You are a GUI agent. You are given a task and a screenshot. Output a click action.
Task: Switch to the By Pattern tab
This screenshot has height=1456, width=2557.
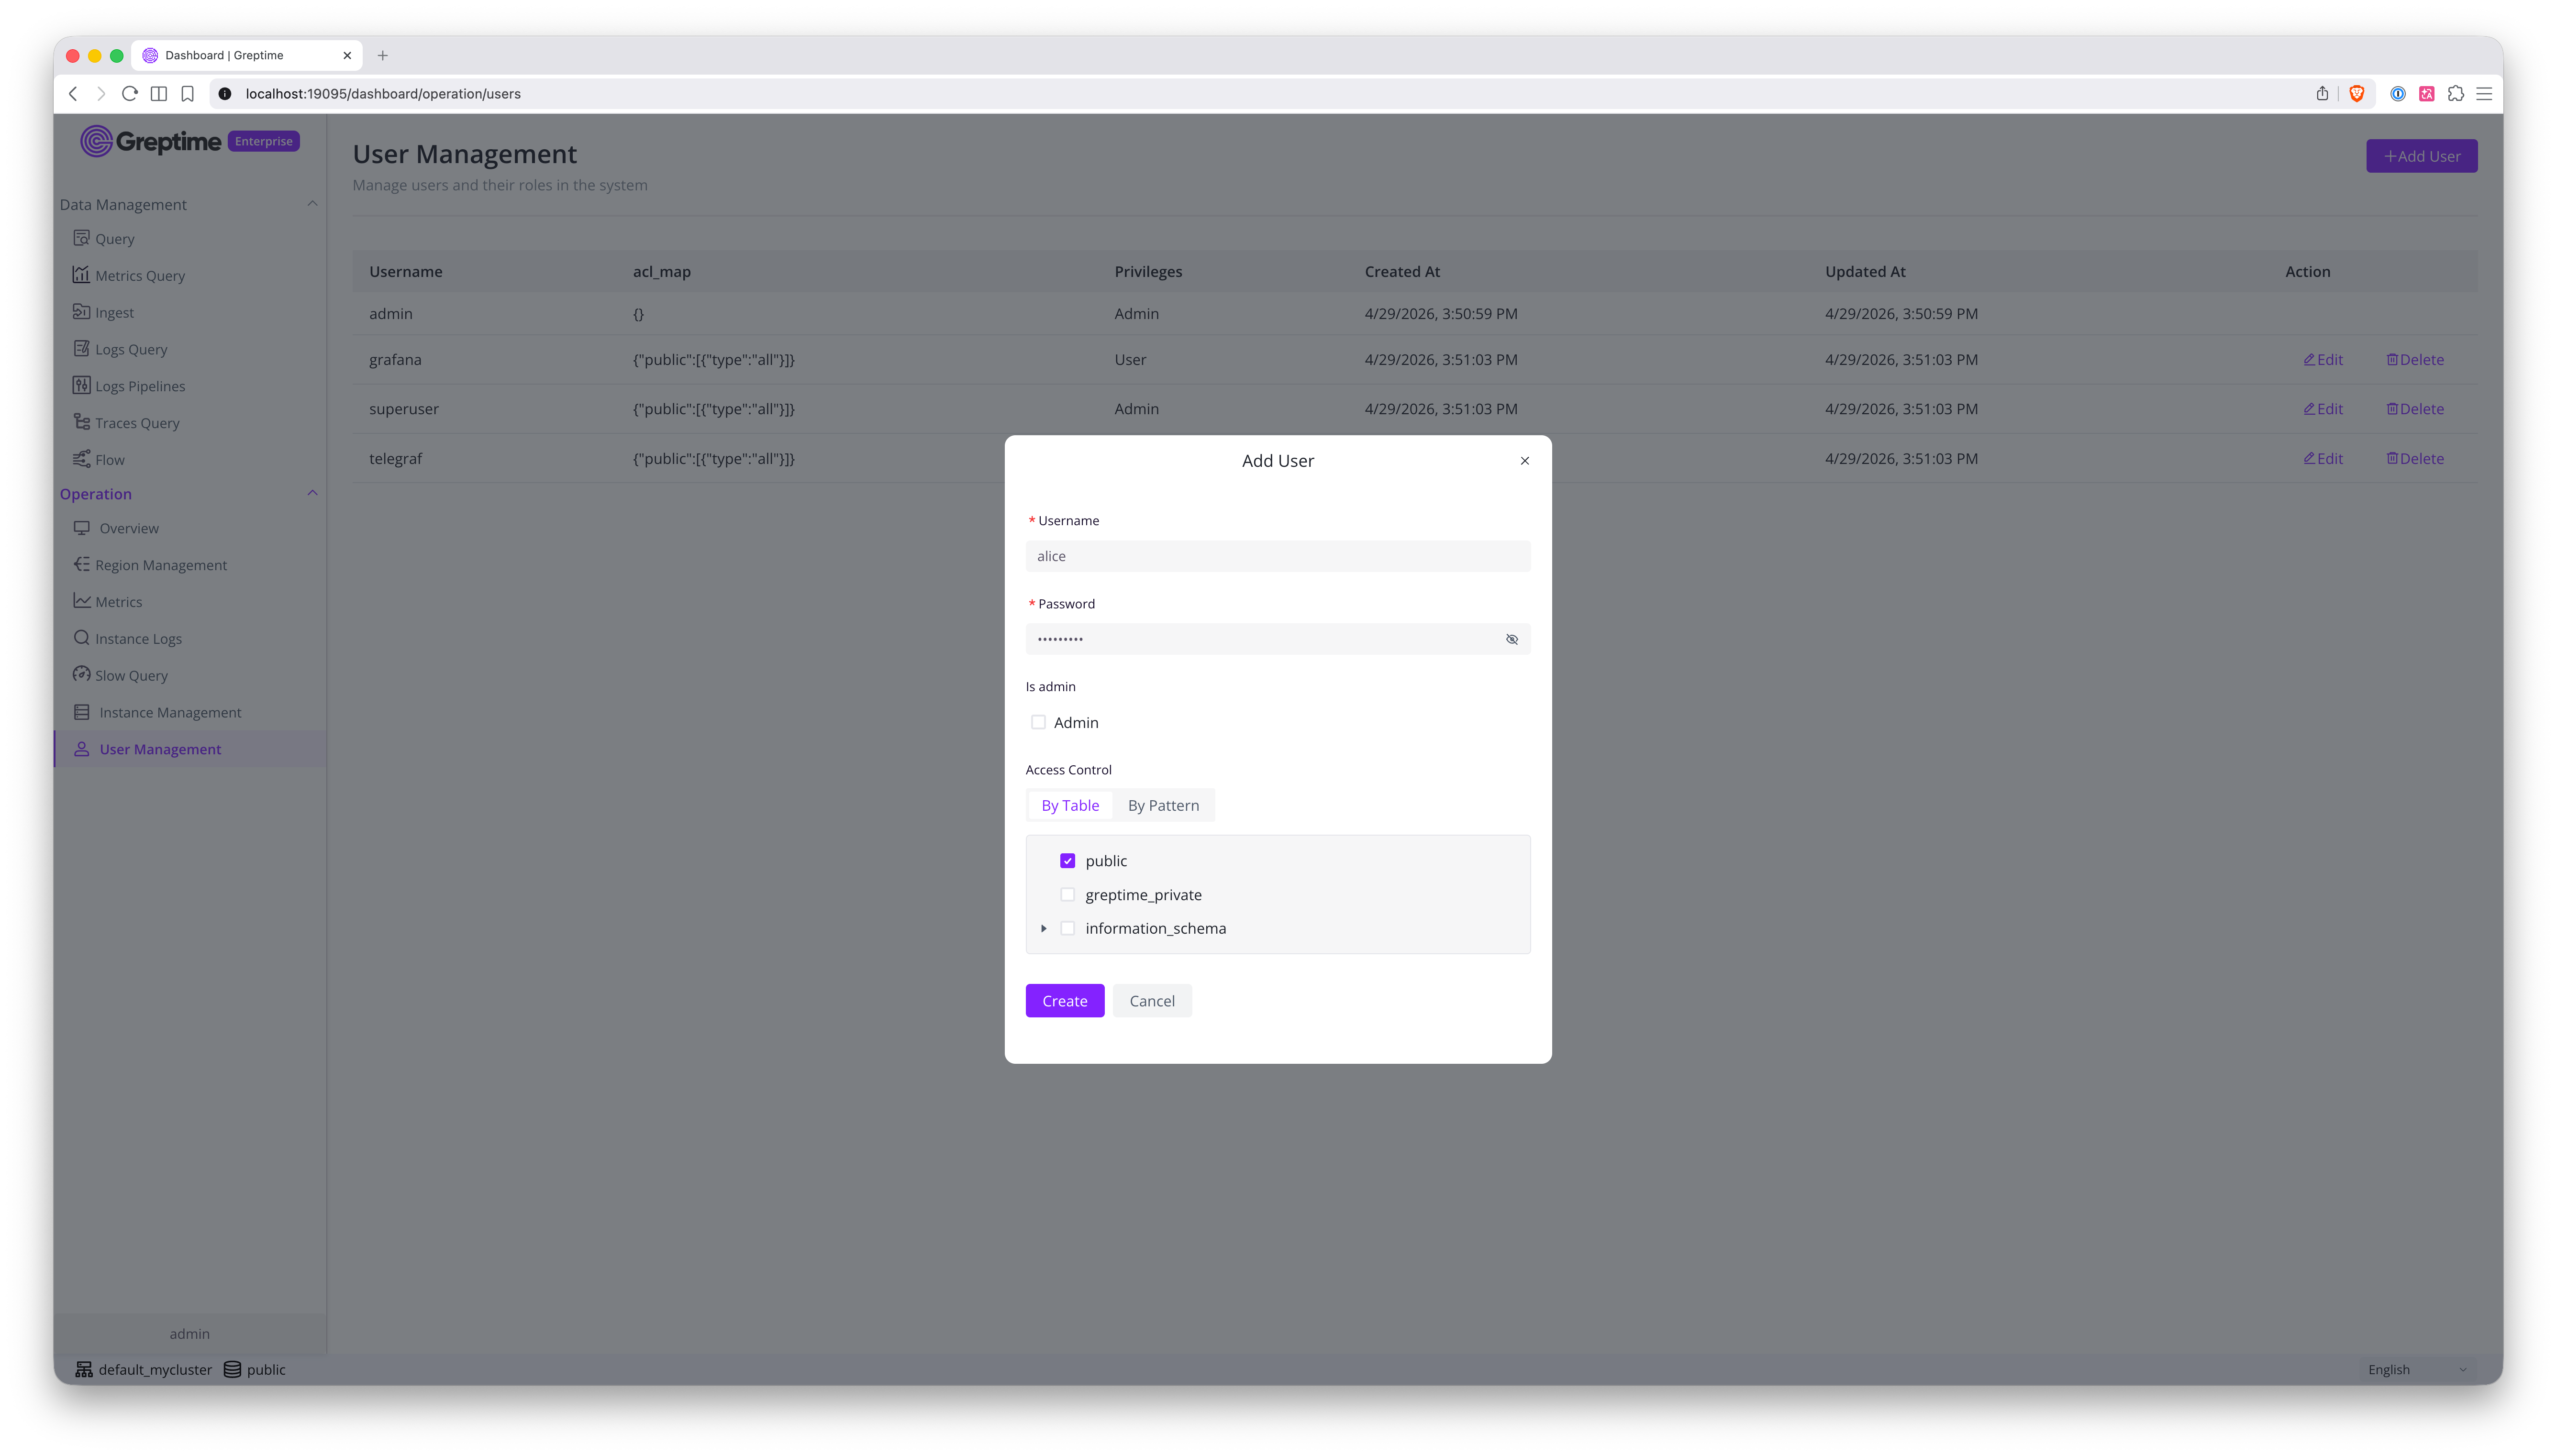1163,806
